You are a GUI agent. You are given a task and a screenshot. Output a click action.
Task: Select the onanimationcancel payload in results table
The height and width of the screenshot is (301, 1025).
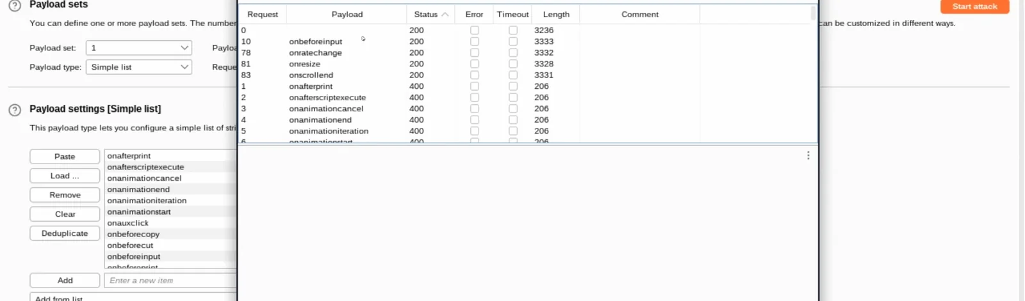(326, 109)
